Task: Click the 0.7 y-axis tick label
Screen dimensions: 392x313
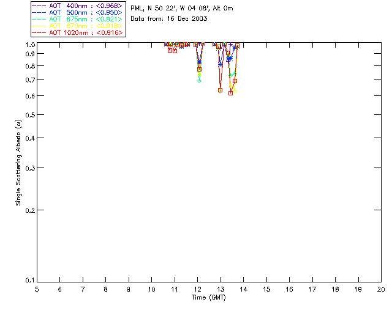Action: pos(30,80)
